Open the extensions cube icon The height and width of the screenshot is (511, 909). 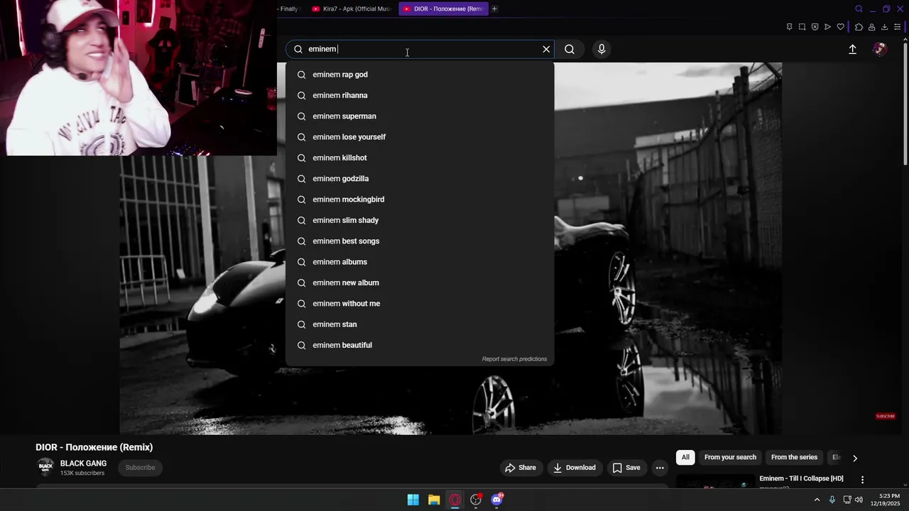859,27
